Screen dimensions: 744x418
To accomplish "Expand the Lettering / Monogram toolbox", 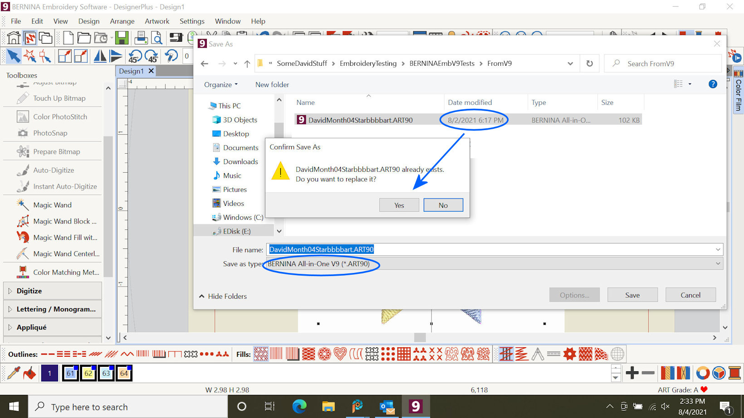I will point(52,309).
